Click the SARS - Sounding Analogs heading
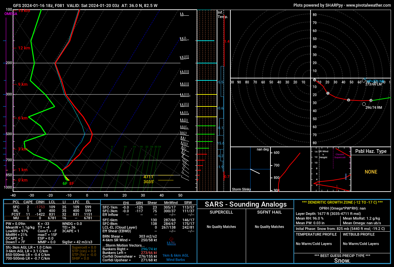 (245, 204)
